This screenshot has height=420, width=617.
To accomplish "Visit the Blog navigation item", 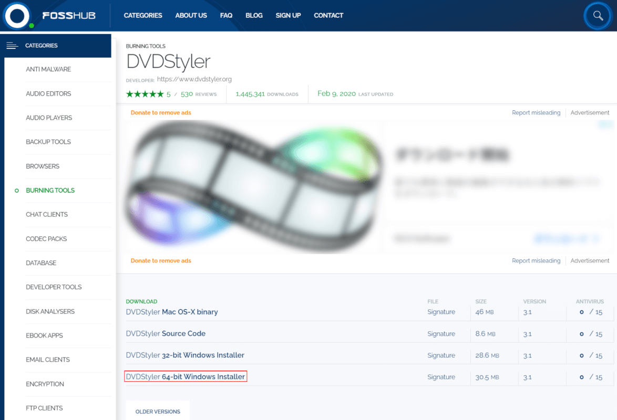I will pyautogui.click(x=254, y=15).
